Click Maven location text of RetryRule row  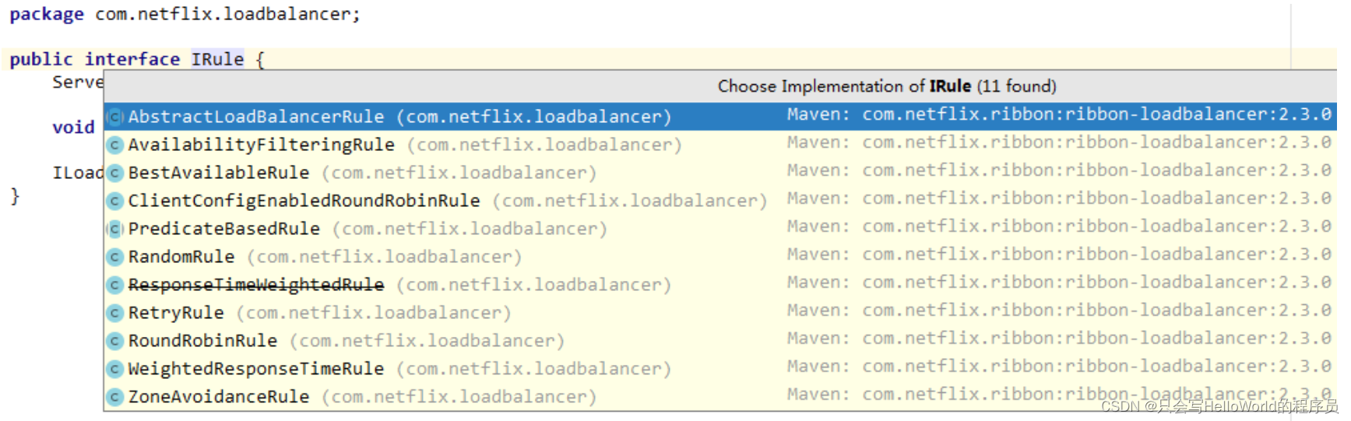tap(1059, 310)
